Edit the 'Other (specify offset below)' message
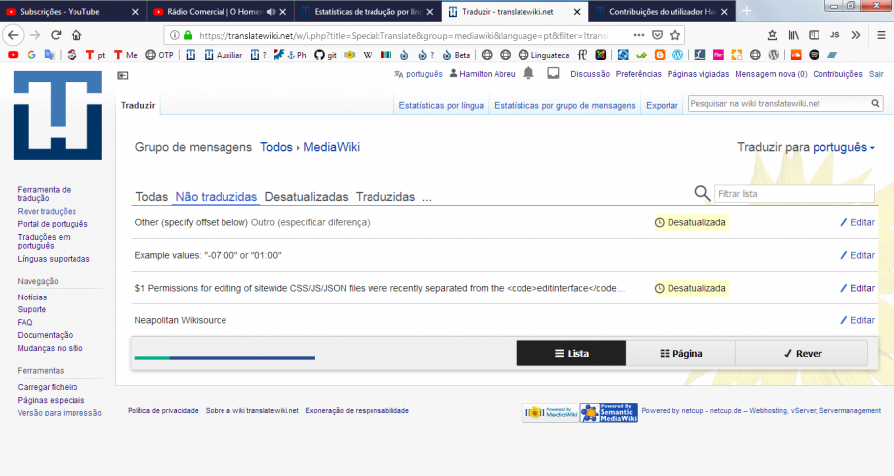This screenshot has height=476, width=894. click(x=858, y=222)
